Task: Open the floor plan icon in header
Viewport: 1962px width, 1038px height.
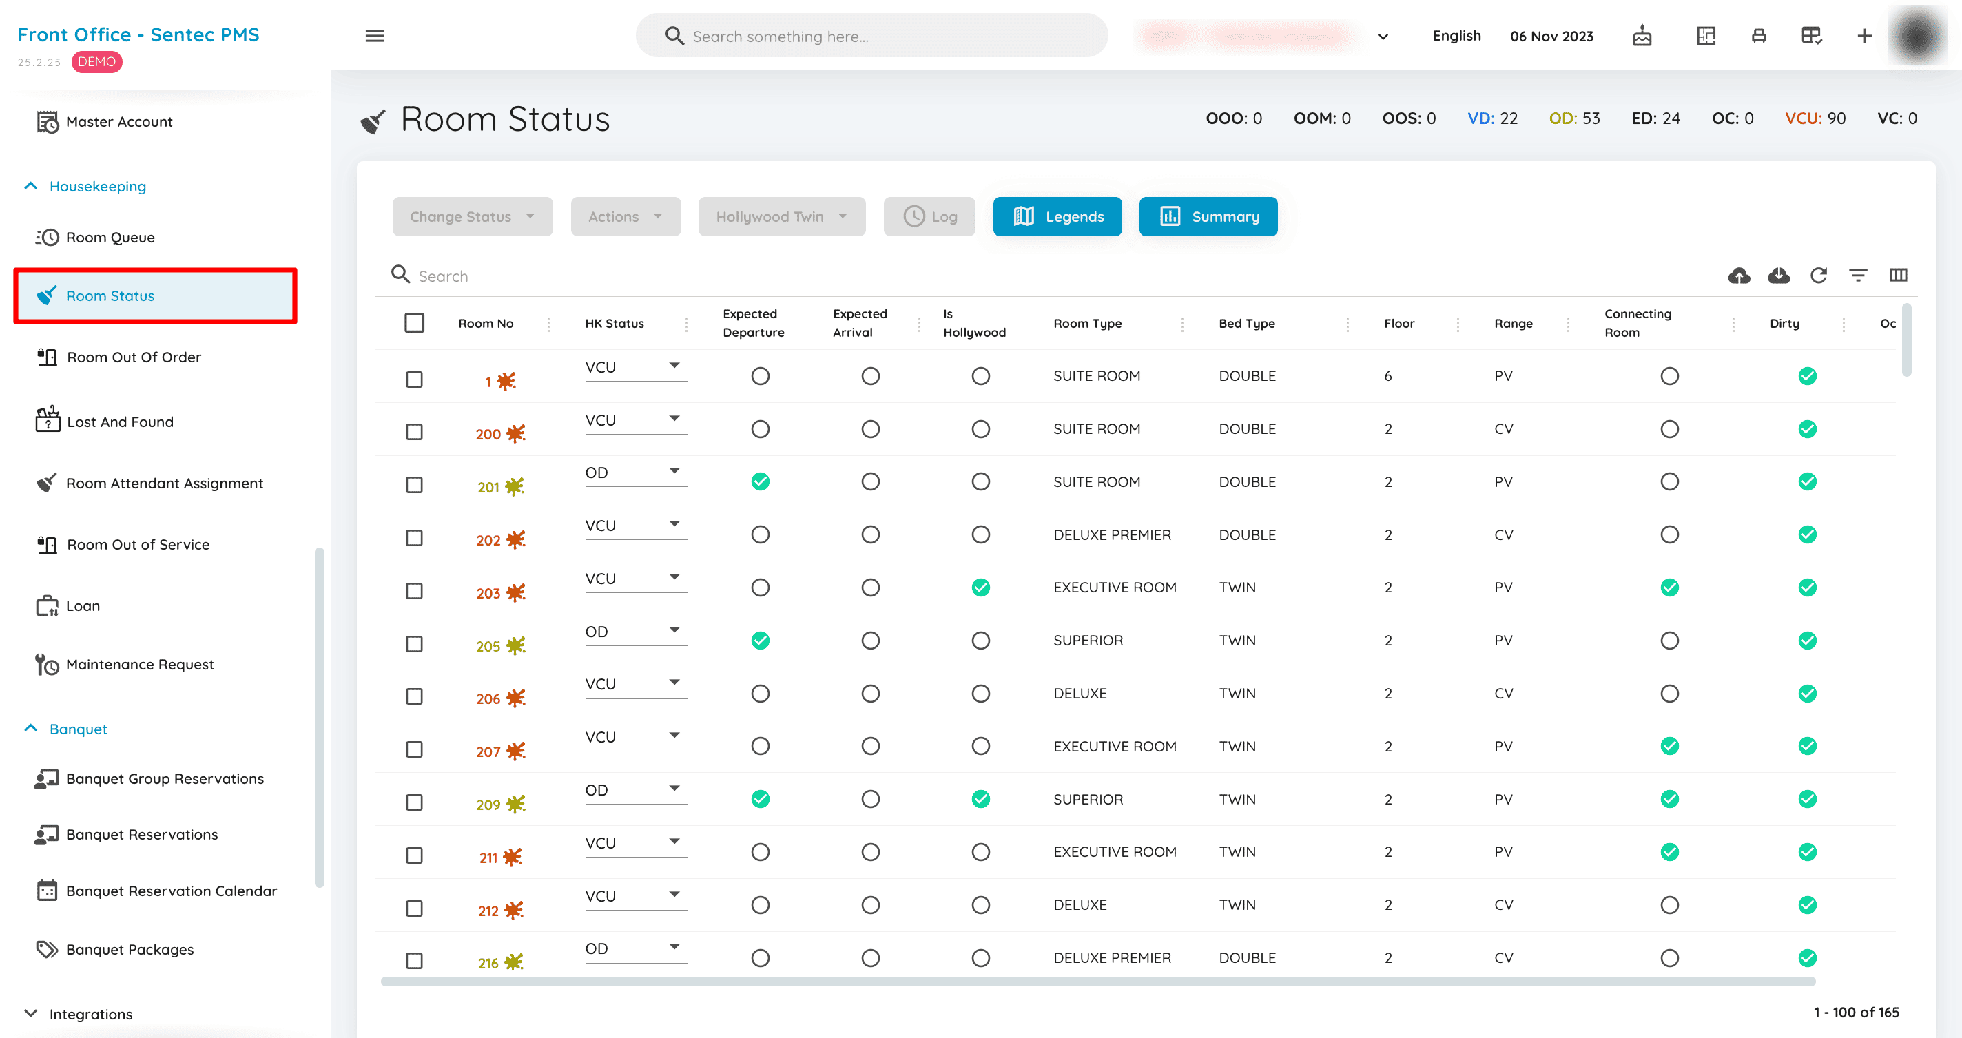Action: pos(1705,36)
